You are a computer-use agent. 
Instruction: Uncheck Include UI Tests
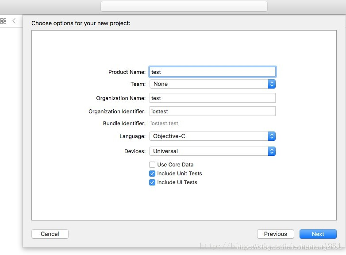tap(152, 182)
